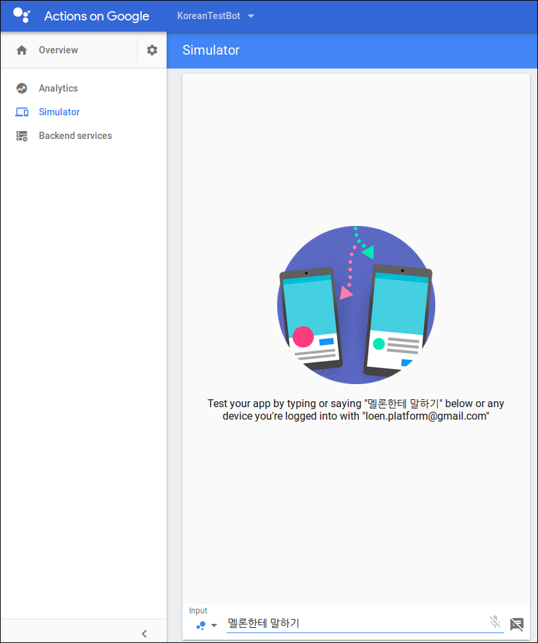Click the Backend services server icon

point(22,136)
